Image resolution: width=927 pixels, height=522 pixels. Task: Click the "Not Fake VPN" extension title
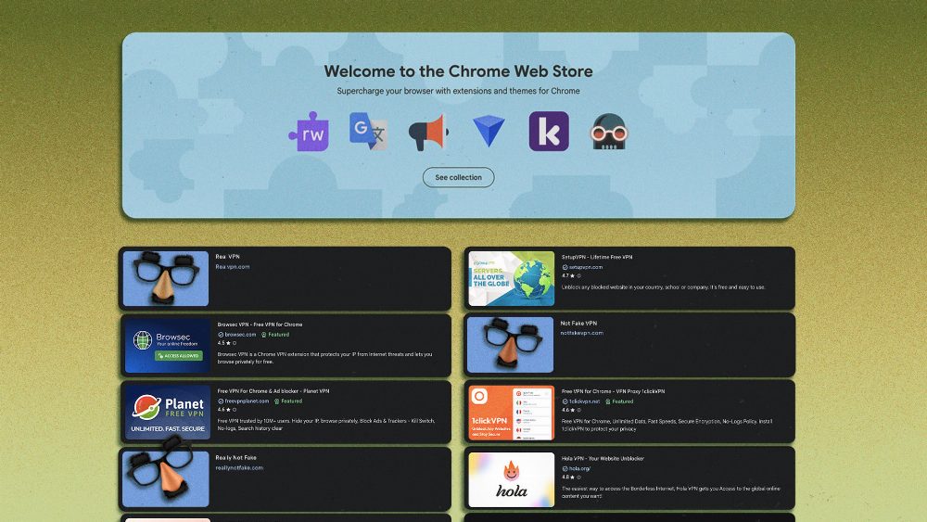tap(578, 324)
